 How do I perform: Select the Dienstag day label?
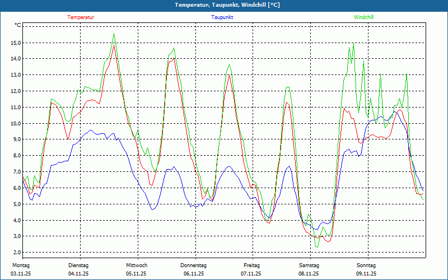click(x=78, y=265)
